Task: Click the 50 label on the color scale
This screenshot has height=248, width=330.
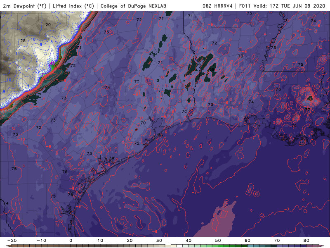Action: click(x=218, y=241)
